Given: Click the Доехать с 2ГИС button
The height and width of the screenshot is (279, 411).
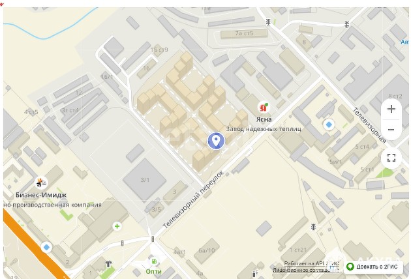Looking at the screenshot, I should pos(373,267).
